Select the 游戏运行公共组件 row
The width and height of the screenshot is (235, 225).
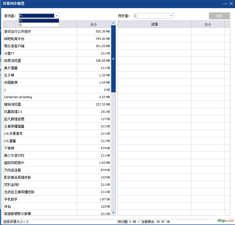57,31
